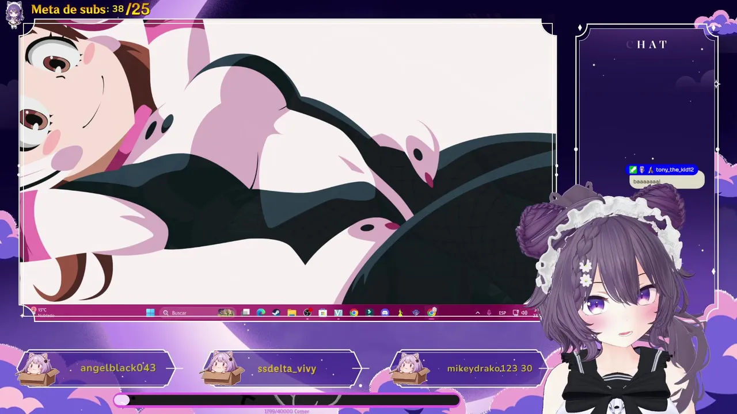Click the microphone tray icon
Viewport: 737px width, 414px height.
tap(489, 313)
